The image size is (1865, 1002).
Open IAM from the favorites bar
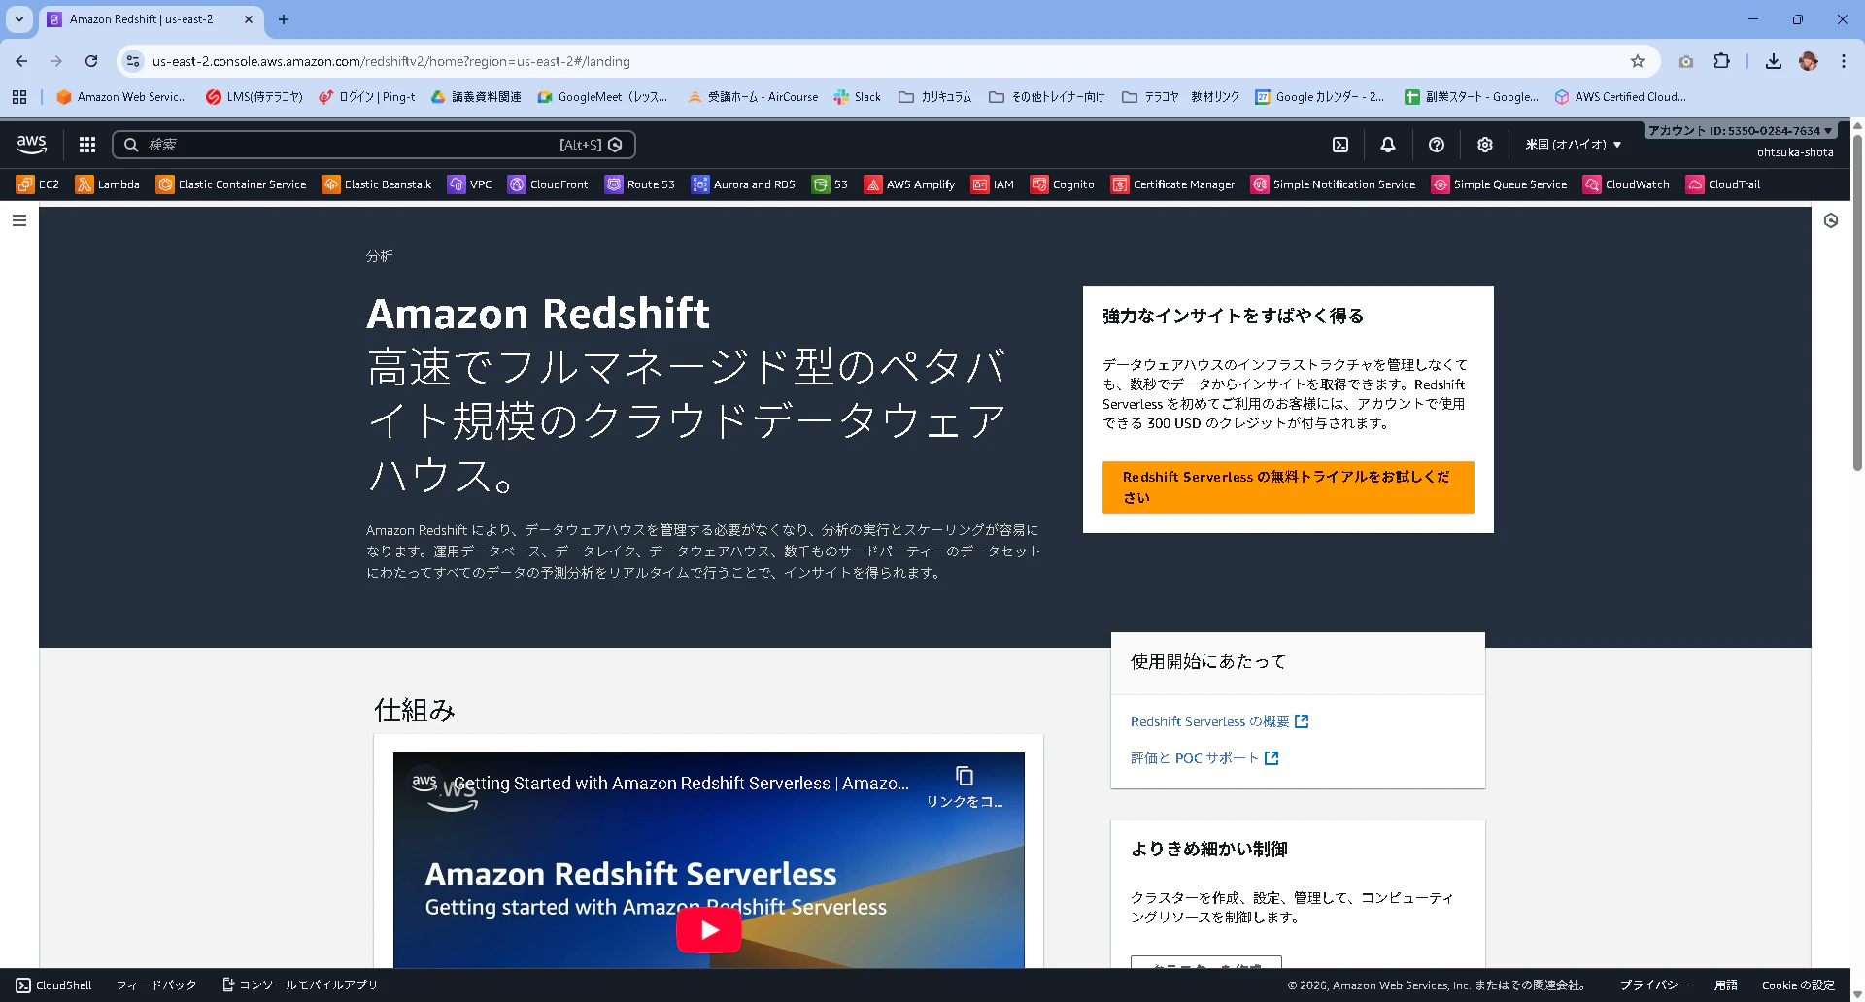[x=993, y=184]
